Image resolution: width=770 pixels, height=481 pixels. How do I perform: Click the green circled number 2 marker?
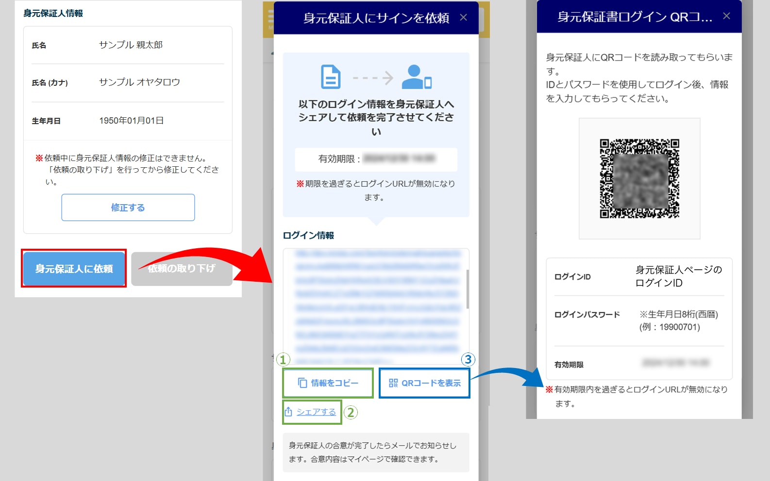tap(351, 412)
